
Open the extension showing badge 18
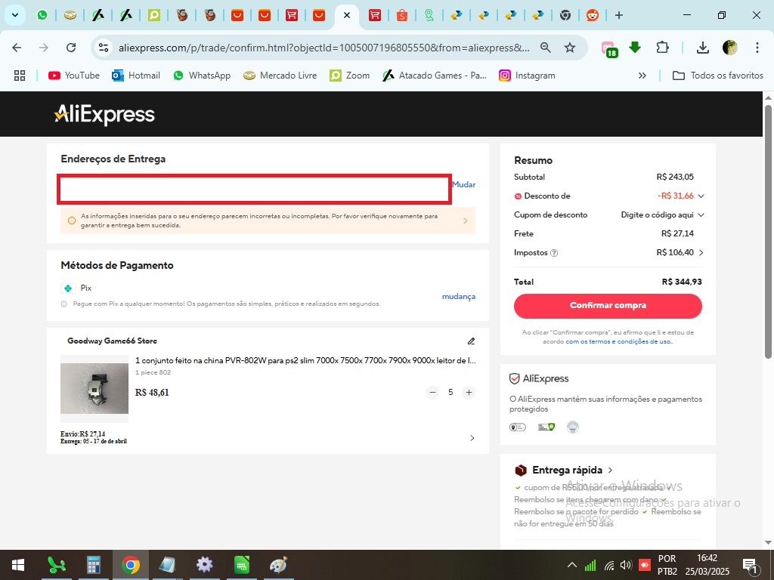coord(609,48)
